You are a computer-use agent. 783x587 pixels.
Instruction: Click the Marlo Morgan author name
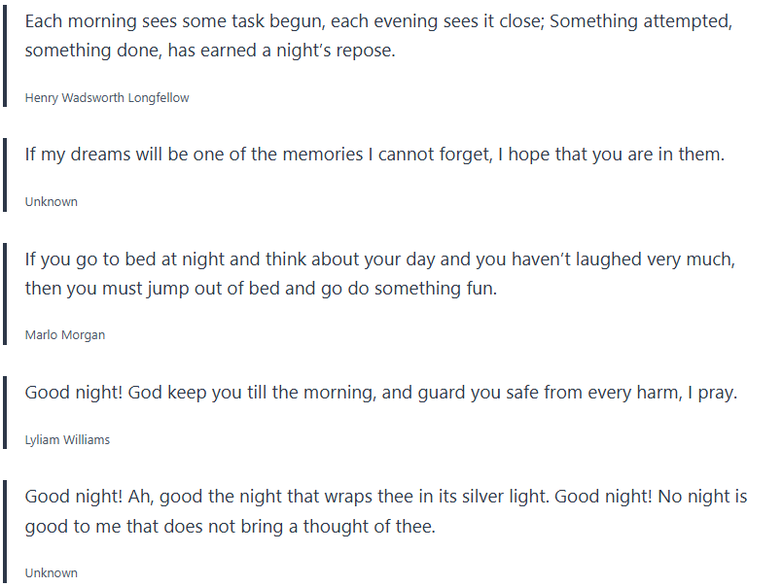65,334
